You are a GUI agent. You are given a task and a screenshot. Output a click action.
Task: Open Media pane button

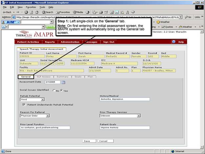pos(78,12)
